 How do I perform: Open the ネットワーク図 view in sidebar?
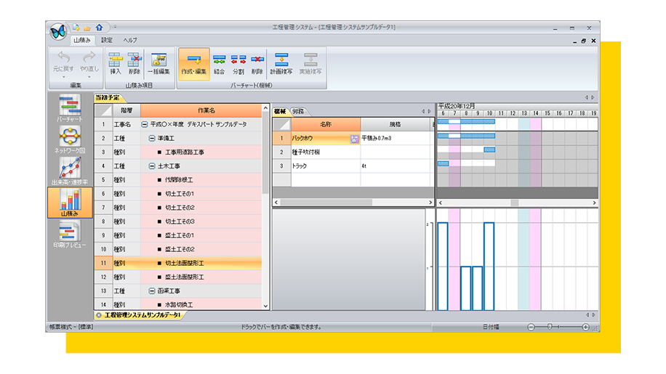pos(70,140)
